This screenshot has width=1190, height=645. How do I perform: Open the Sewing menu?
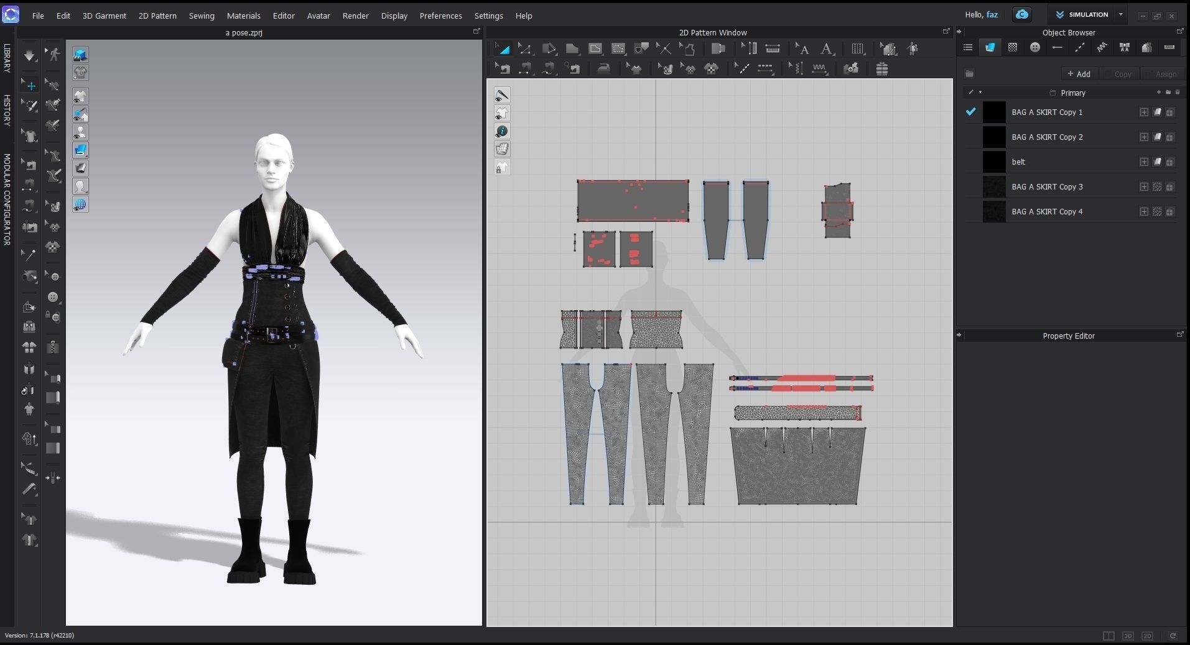point(202,16)
